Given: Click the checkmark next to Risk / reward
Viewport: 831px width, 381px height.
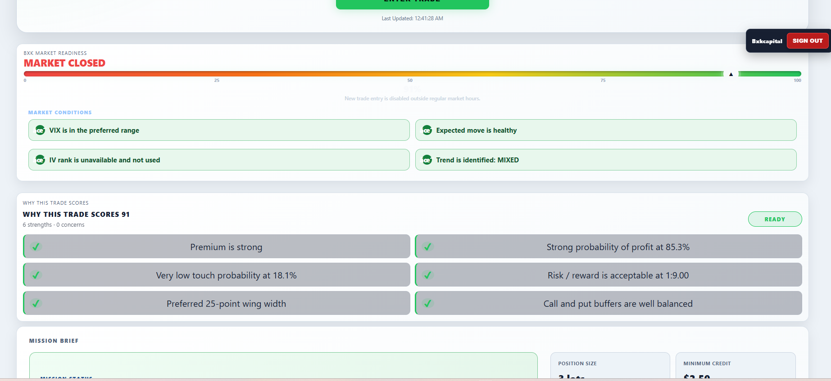Looking at the screenshot, I should 428,275.
